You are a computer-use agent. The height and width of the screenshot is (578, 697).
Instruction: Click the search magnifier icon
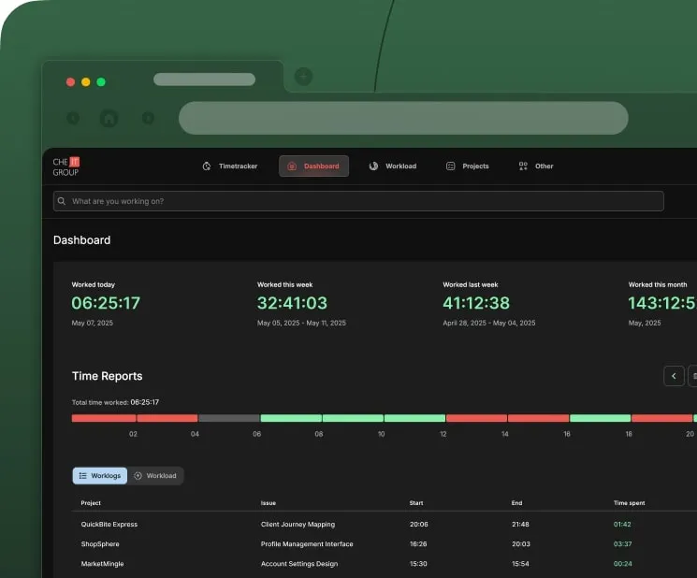62,201
